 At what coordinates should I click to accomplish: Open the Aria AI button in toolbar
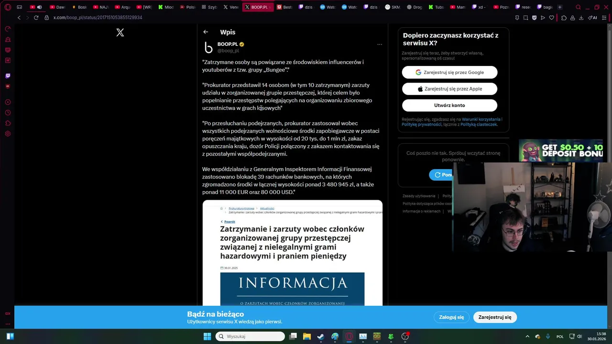coord(592,18)
